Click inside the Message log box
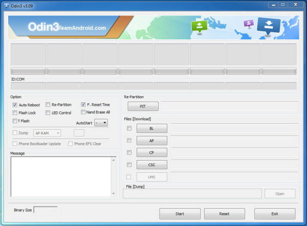307x226 pixels. click(61, 177)
